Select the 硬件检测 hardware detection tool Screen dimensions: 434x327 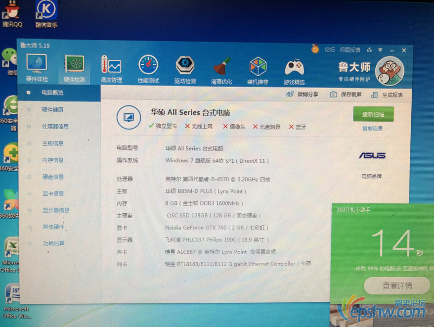click(74, 69)
